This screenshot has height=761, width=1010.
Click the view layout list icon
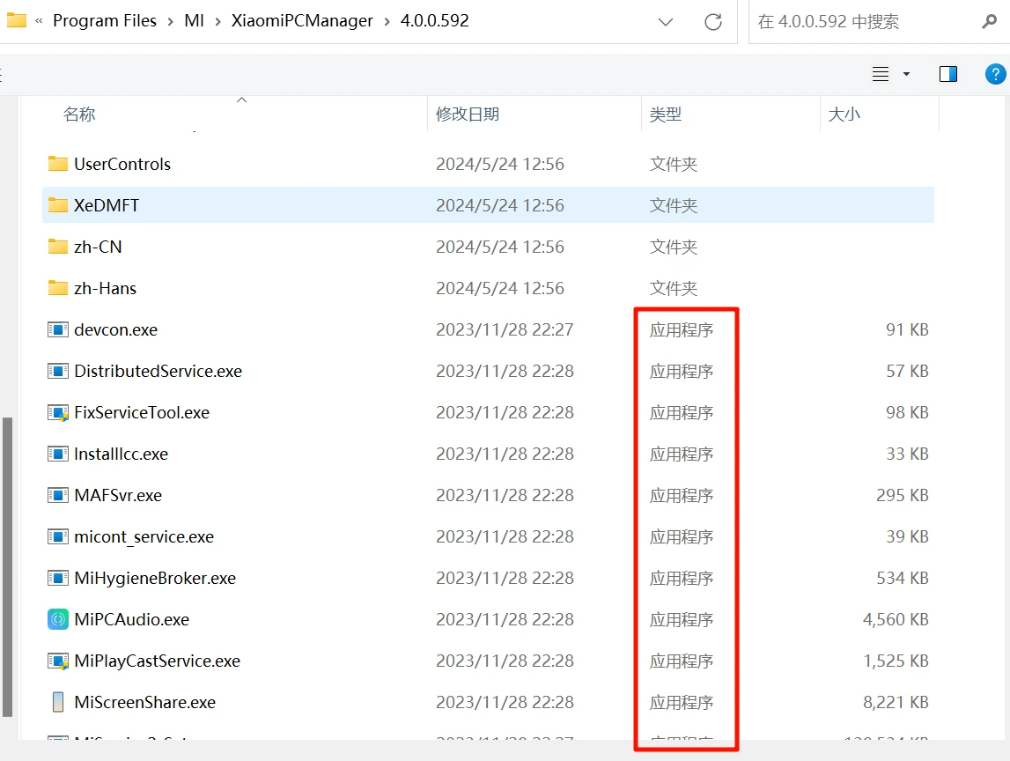coord(881,74)
